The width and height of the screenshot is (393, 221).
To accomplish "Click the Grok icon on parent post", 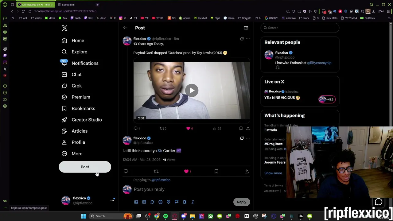I will click(x=242, y=39).
